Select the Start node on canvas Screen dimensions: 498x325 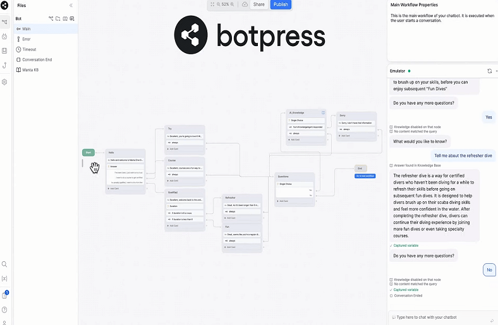tap(88, 153)
